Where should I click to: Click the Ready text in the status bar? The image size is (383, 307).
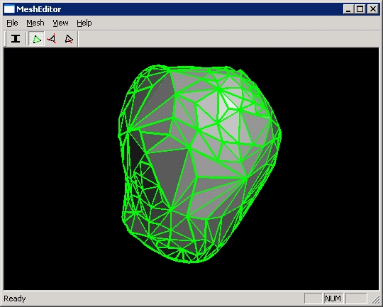pyautogui.click(x=15, y=298)
